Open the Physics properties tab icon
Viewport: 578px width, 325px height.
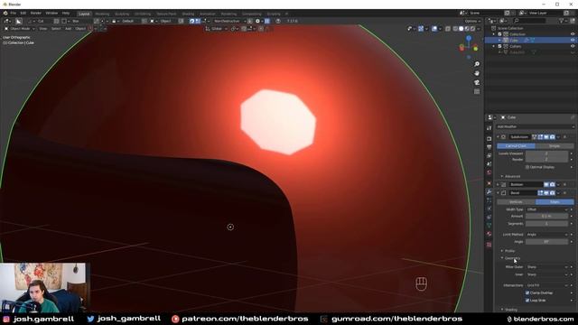click(x=489, y=209)
